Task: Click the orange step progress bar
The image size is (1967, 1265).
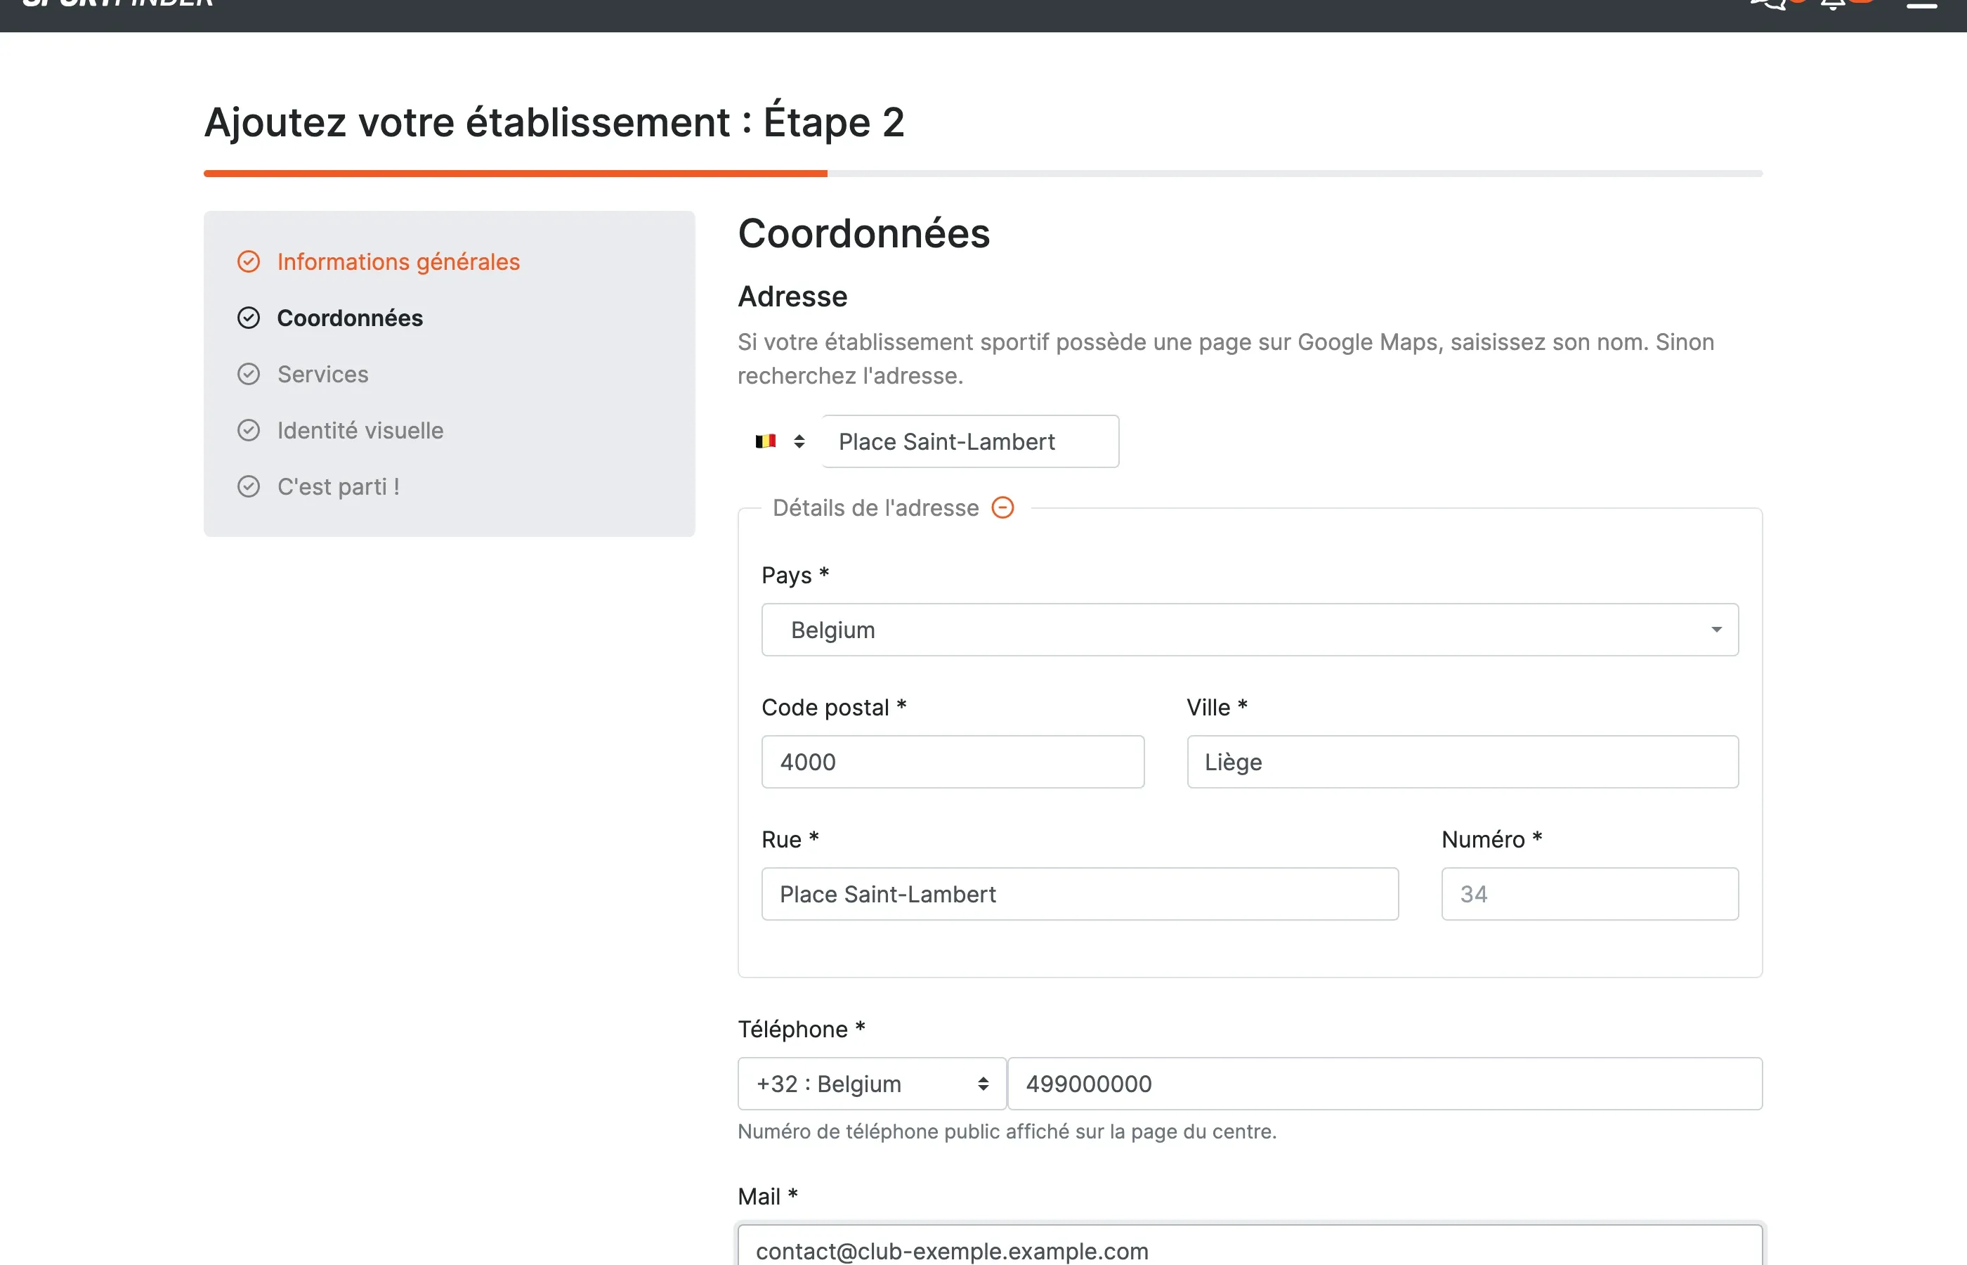Action: point(516,174)
